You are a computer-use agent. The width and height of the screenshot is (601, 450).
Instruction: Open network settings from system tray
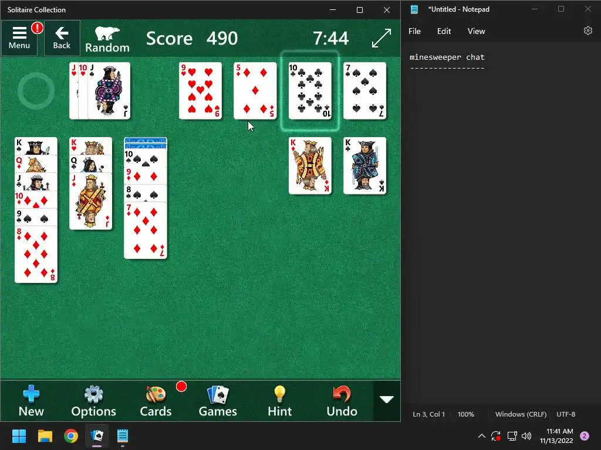(x=512, y=436)
